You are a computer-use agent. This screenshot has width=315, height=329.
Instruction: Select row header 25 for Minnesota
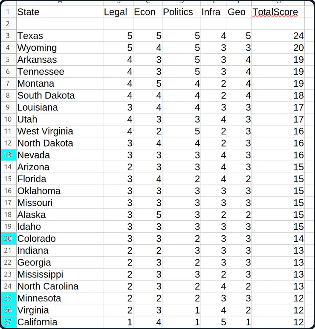click(x=8, y=298)
